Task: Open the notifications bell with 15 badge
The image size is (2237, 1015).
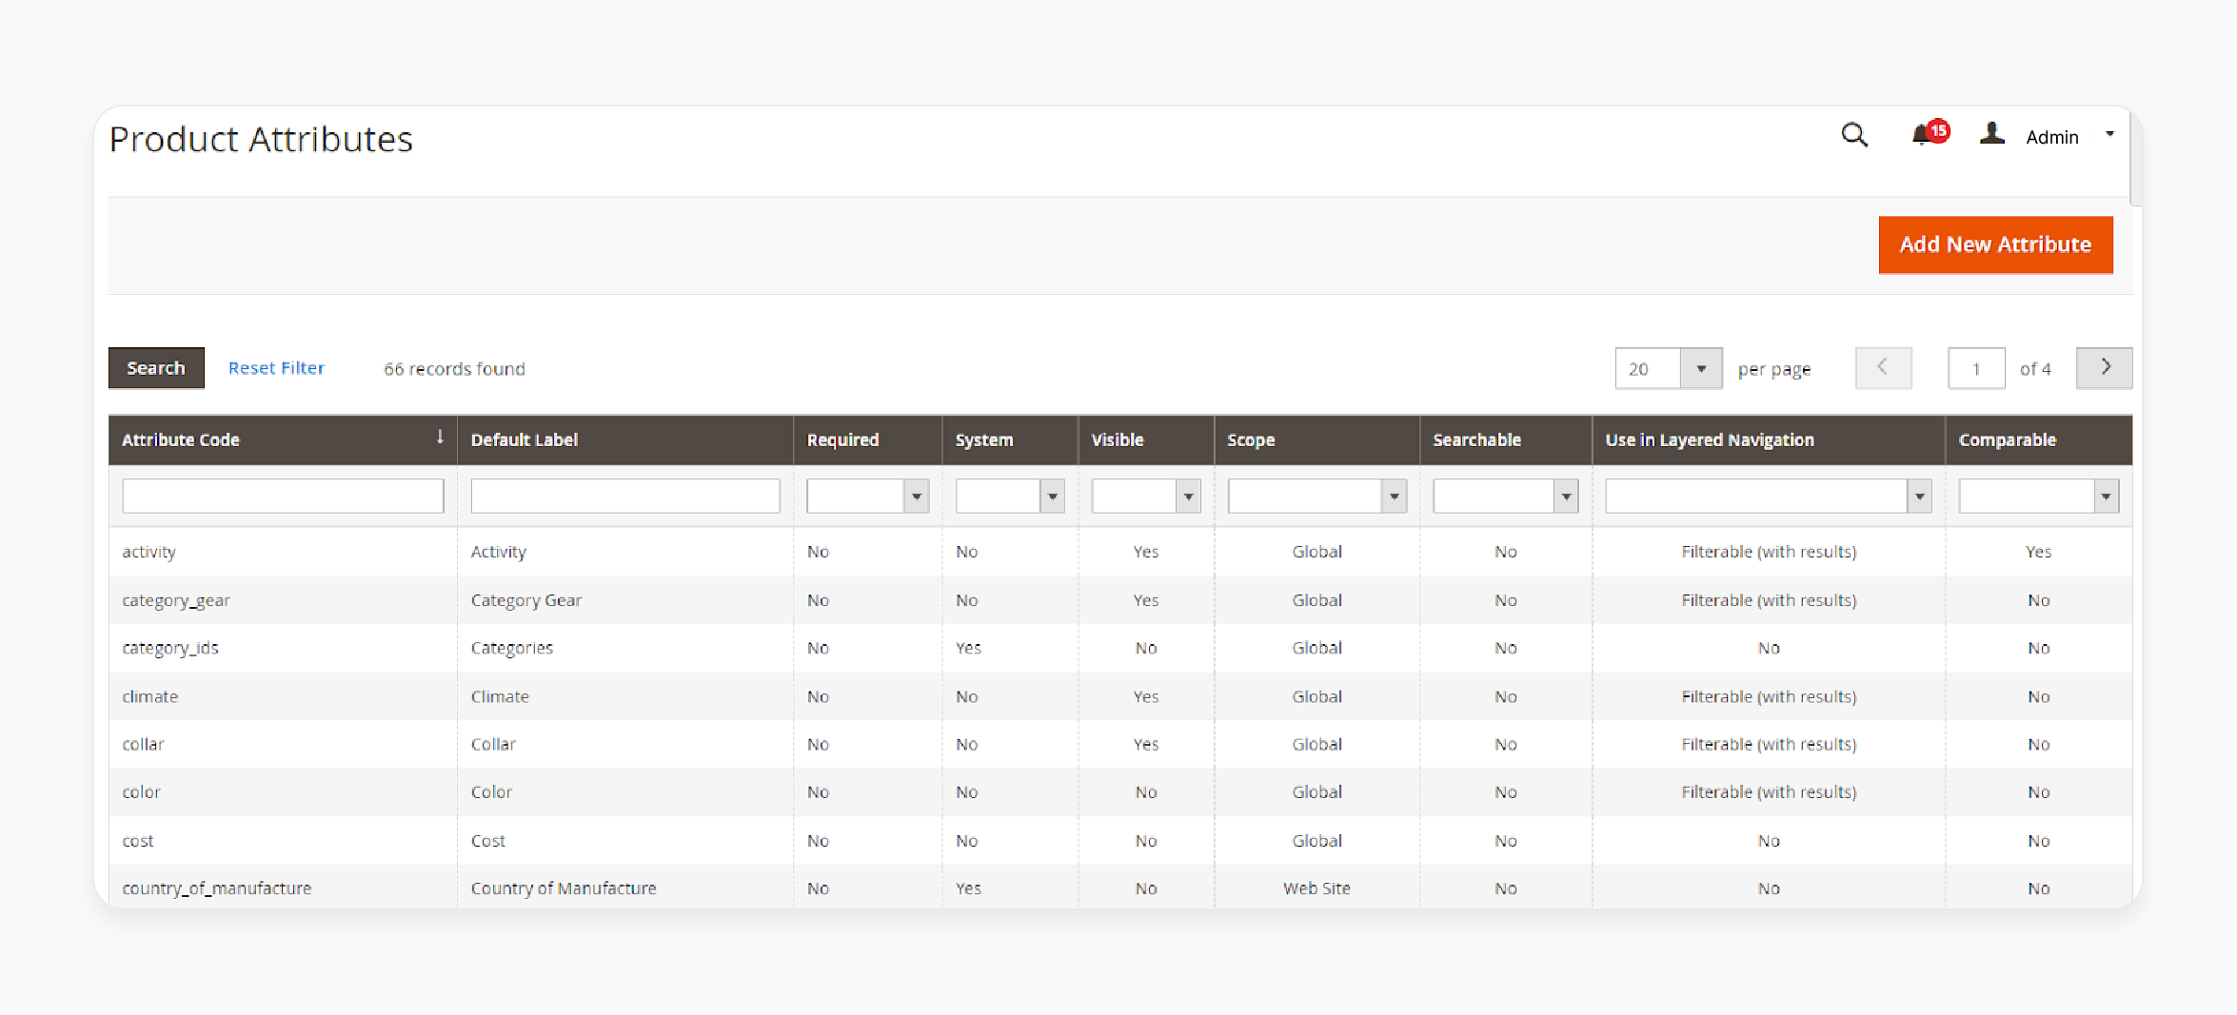Action: point(1930,134)
